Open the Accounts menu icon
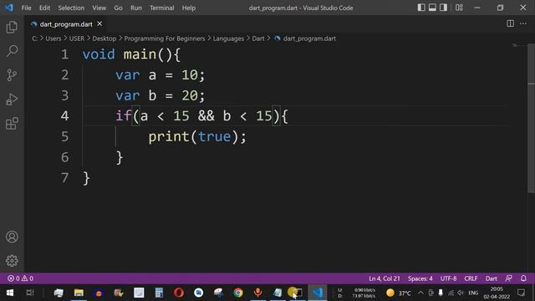Screen dimensions: 535x301 (x=12, y=237)
